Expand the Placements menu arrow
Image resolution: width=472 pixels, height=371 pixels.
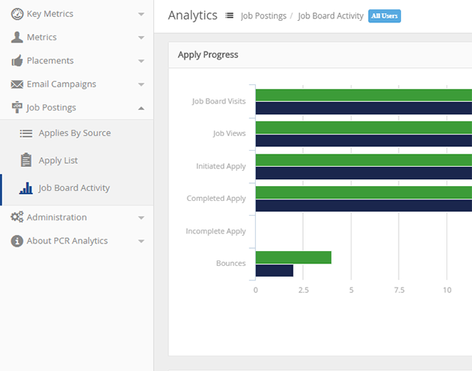[x=141, y=61]
